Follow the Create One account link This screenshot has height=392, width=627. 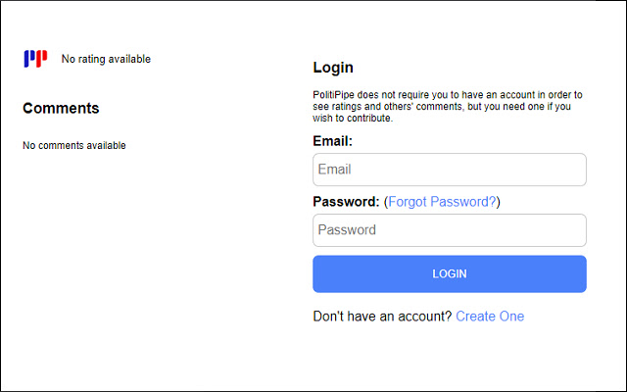(x=490, y=317)
